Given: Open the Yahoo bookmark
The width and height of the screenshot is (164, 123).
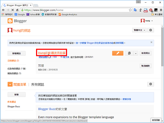Looking at the screenshot, I should point(33,14).
